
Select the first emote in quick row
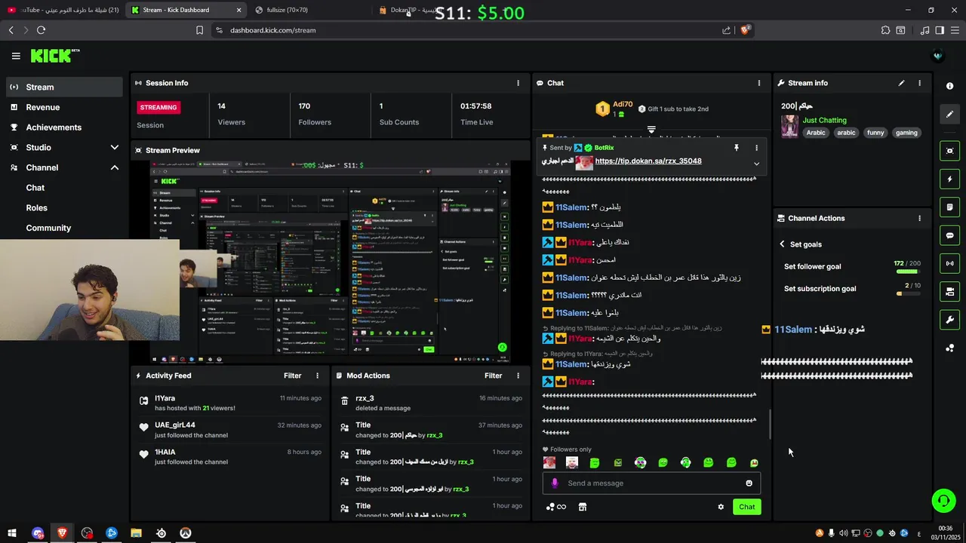pyautogui.click(x=549, y=462)
